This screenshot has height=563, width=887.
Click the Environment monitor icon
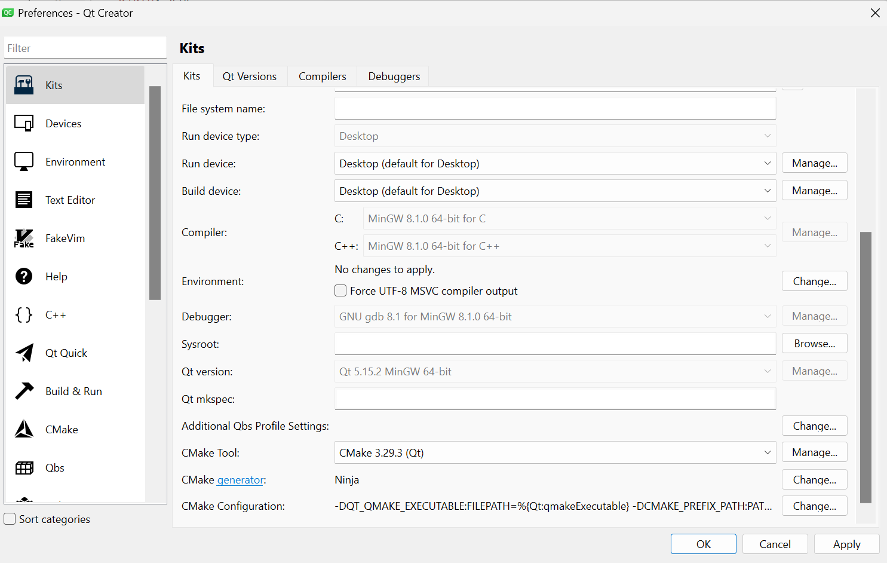(x=24, y=161)
